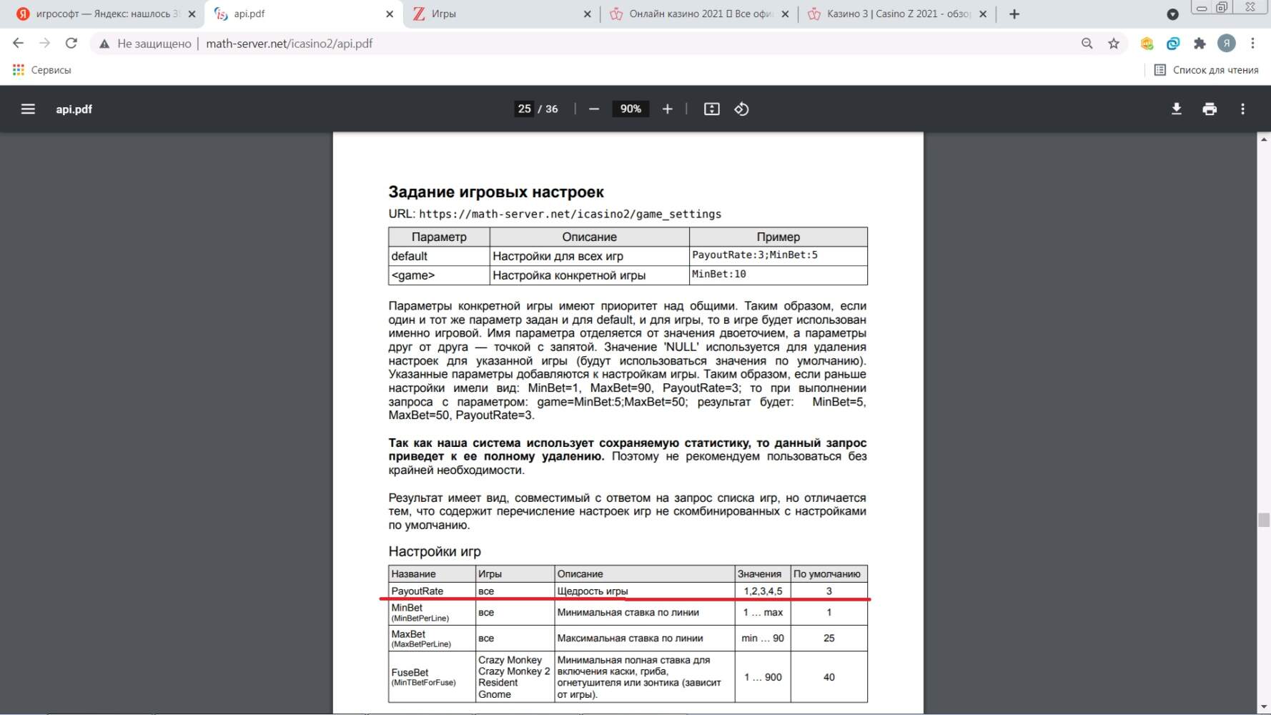Open the address bar zoom indicator
Viewport: 1271px width, 715px height.
pyautogui.click(x=1087, y=44)
